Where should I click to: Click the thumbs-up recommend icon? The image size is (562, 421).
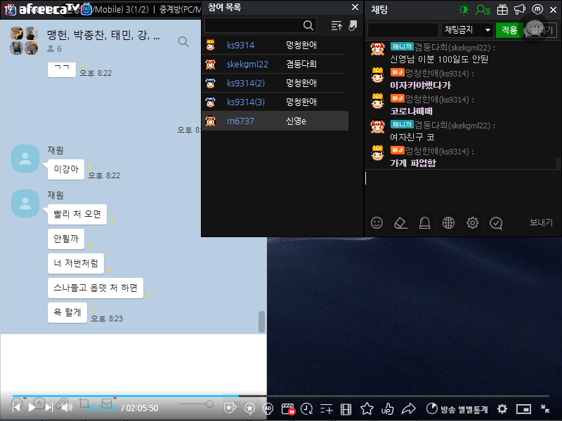(387, 408)
